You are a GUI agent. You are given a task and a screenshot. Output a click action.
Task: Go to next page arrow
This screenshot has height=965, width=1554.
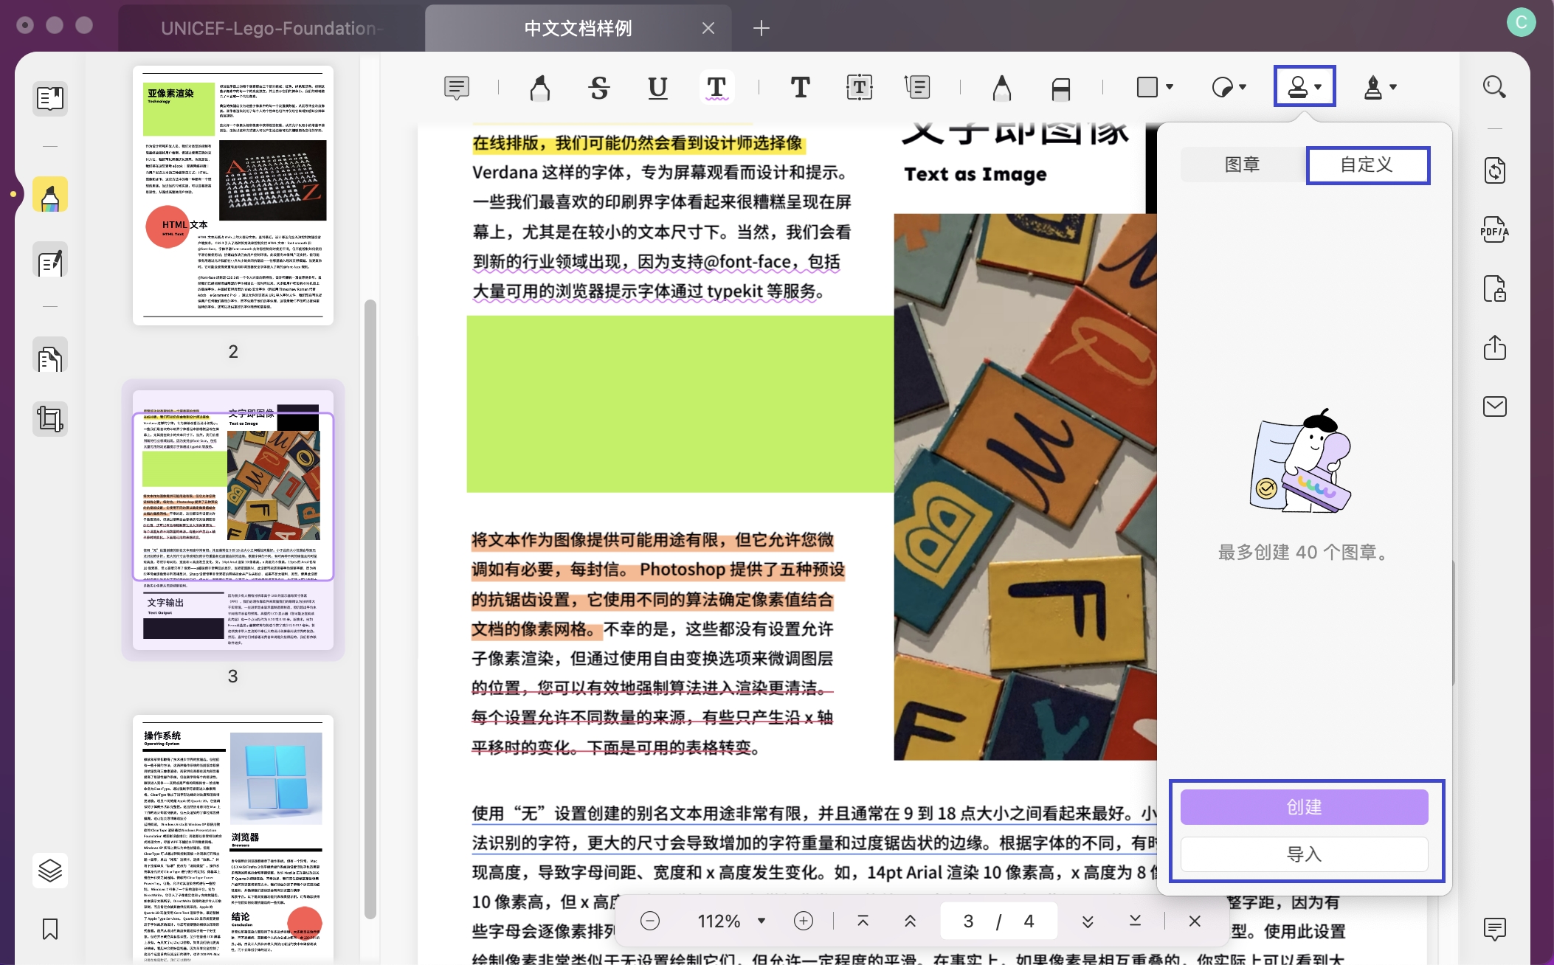[x=1088, y=921]
